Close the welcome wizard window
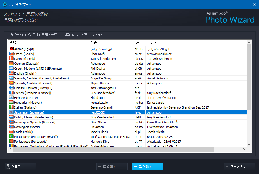This screenshot has height=174, width=259. 254,4
